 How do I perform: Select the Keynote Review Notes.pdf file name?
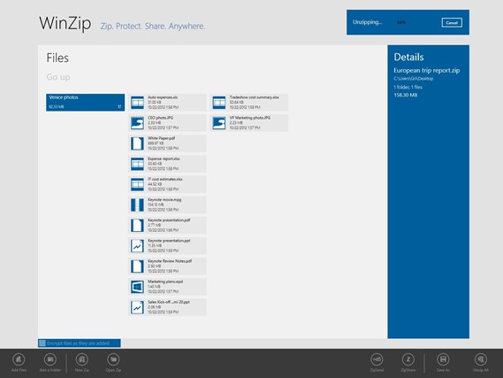170,261
